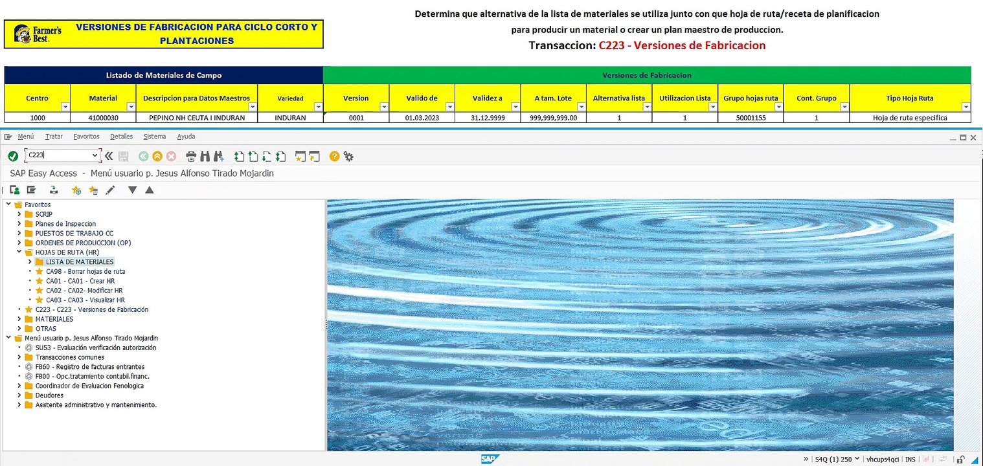Image resolution: width=983 pixels, height=466 pixels.
Task: Click the Find binoculars icon
Action: pyautogui.click(x=205, y=156)
